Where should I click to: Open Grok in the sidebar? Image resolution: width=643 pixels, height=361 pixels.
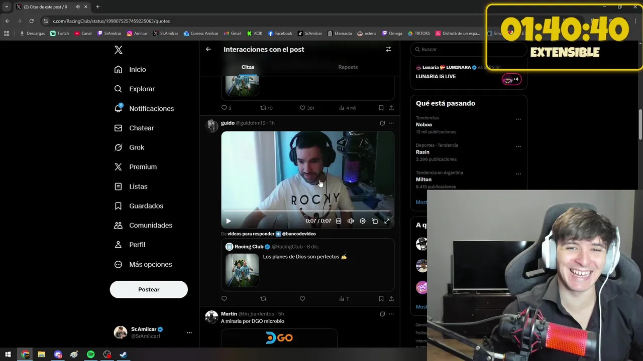point(129,147)
